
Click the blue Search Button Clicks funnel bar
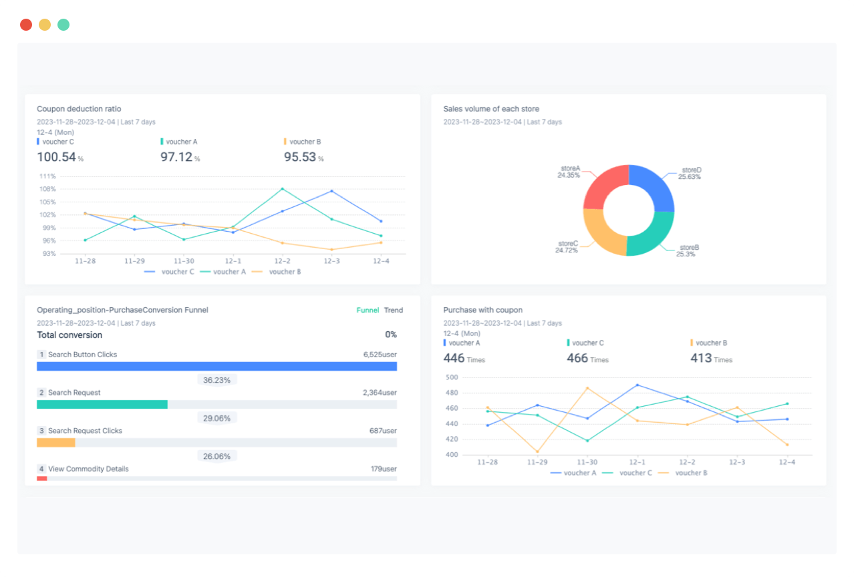217,366
